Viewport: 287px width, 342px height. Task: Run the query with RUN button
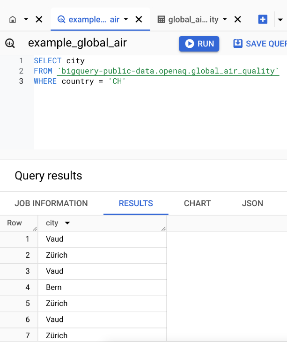(x=199, y=44)
